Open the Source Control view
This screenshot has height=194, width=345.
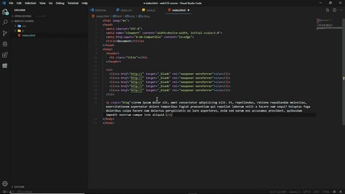[5, 33]
